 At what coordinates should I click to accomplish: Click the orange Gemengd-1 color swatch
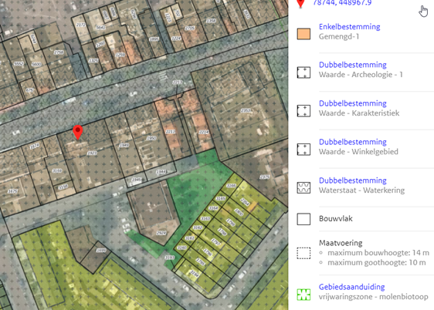pos(303,34)
